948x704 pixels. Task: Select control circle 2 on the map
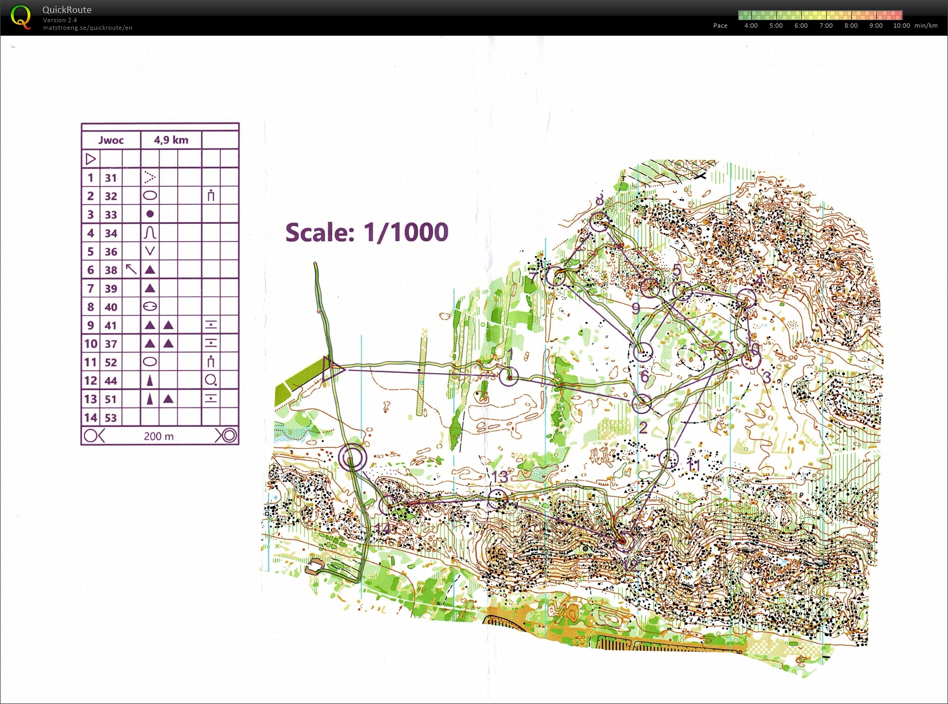click(x=642, y=403)
